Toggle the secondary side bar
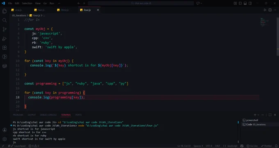279x148 pixels. (250, 3)
